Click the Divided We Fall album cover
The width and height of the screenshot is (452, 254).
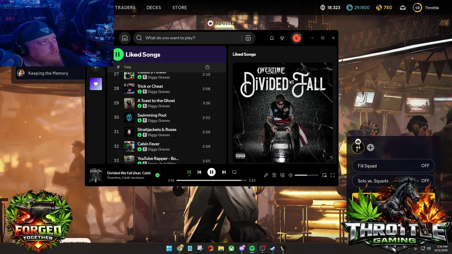[x=282, y=113]
